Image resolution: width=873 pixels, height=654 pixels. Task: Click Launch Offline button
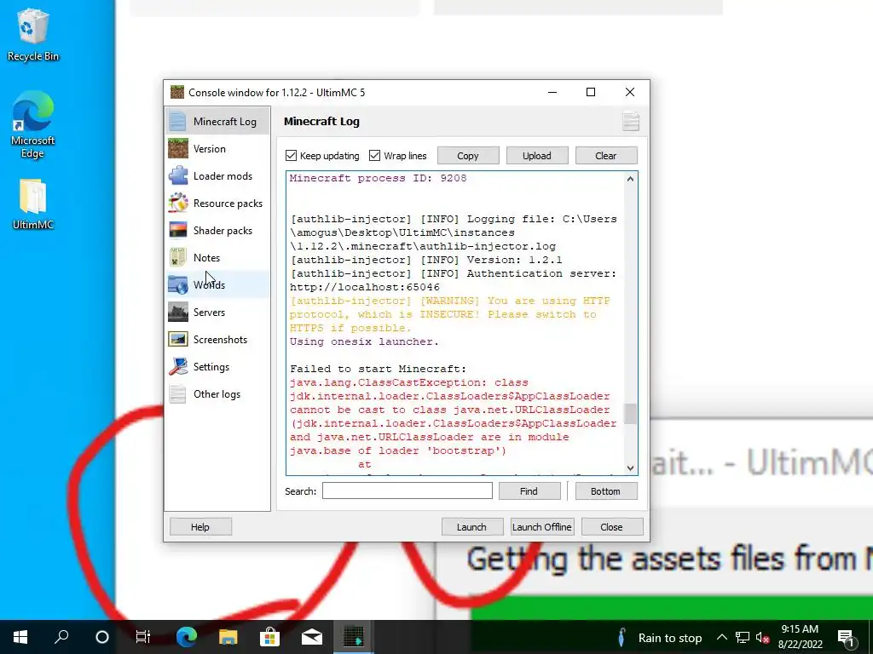pos(541,526)
